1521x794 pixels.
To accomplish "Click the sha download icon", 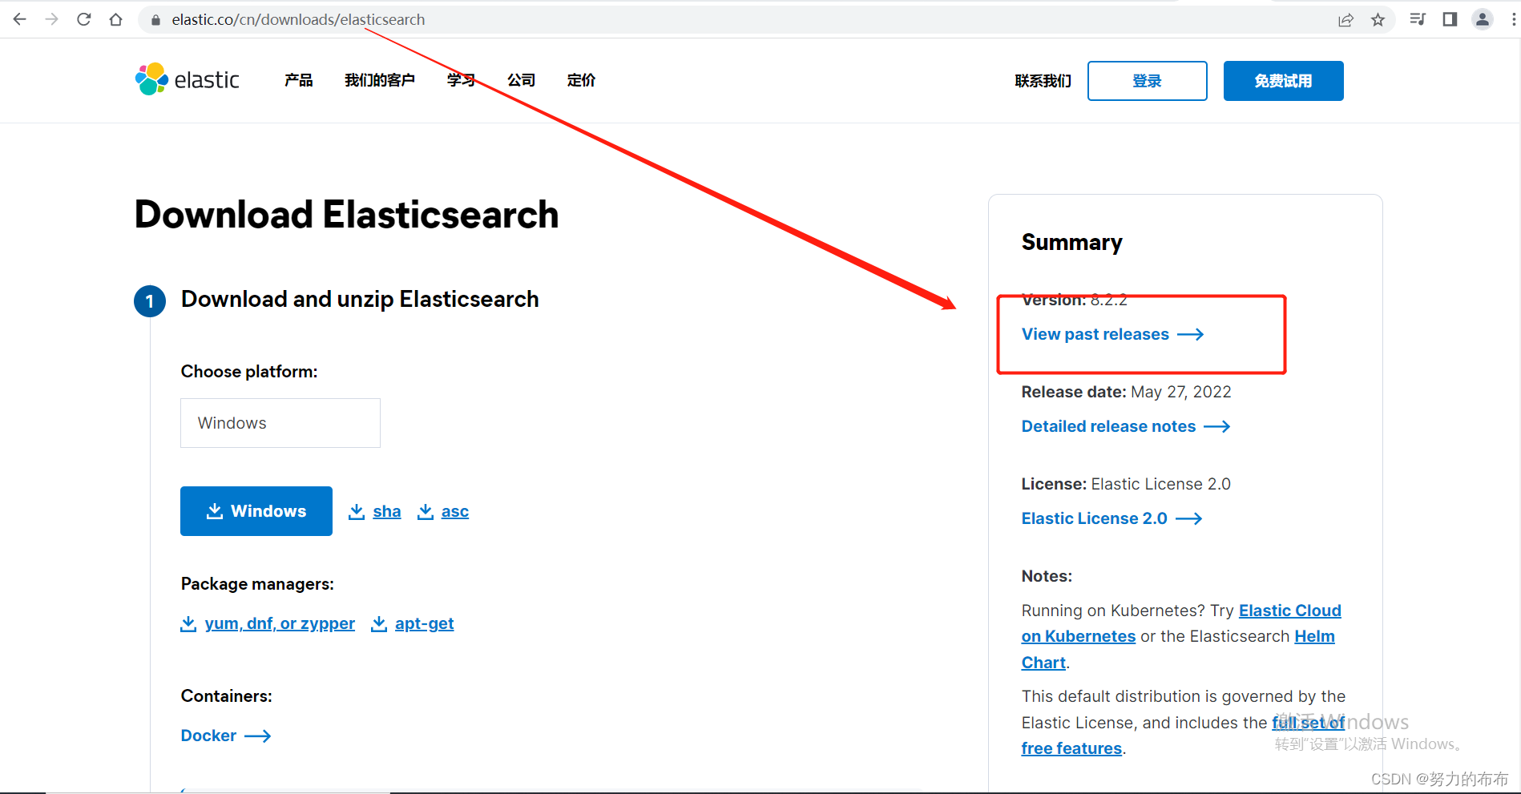I will (x=357, y=511).
